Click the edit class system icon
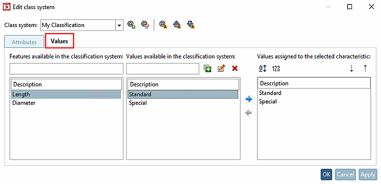This screenshot has height=184, width=381. (145, 24)
